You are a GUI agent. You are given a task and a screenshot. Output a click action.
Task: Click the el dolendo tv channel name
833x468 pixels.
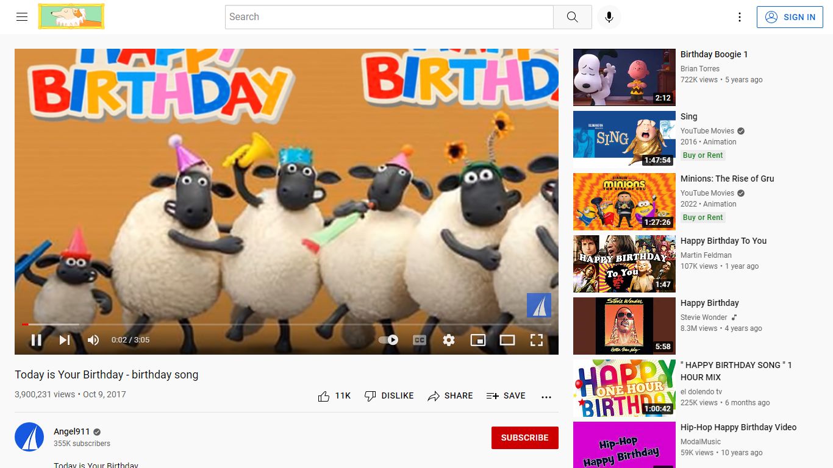point(701,392)
